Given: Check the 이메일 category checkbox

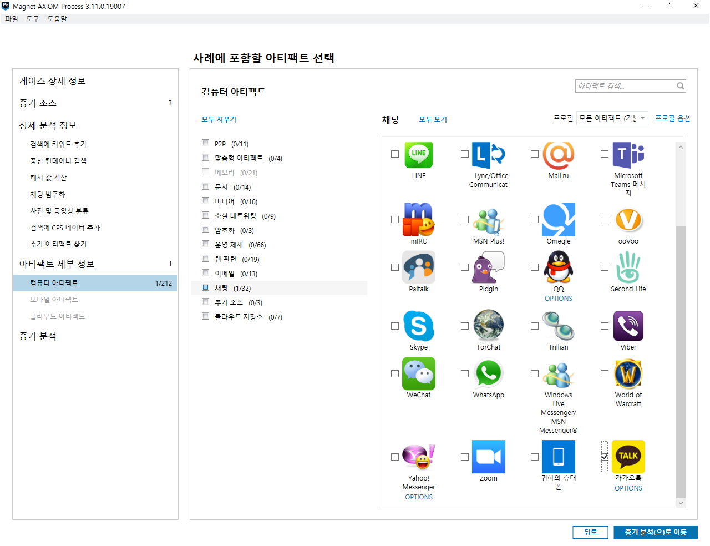Looking at the screenshot, I should coord(206,273).
